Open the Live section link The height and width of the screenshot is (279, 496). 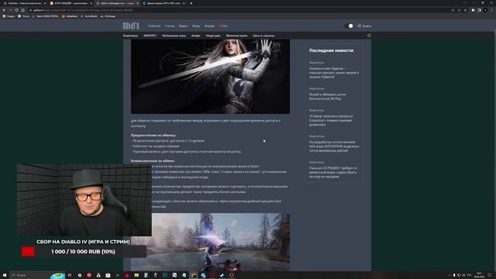click(223, 26)
